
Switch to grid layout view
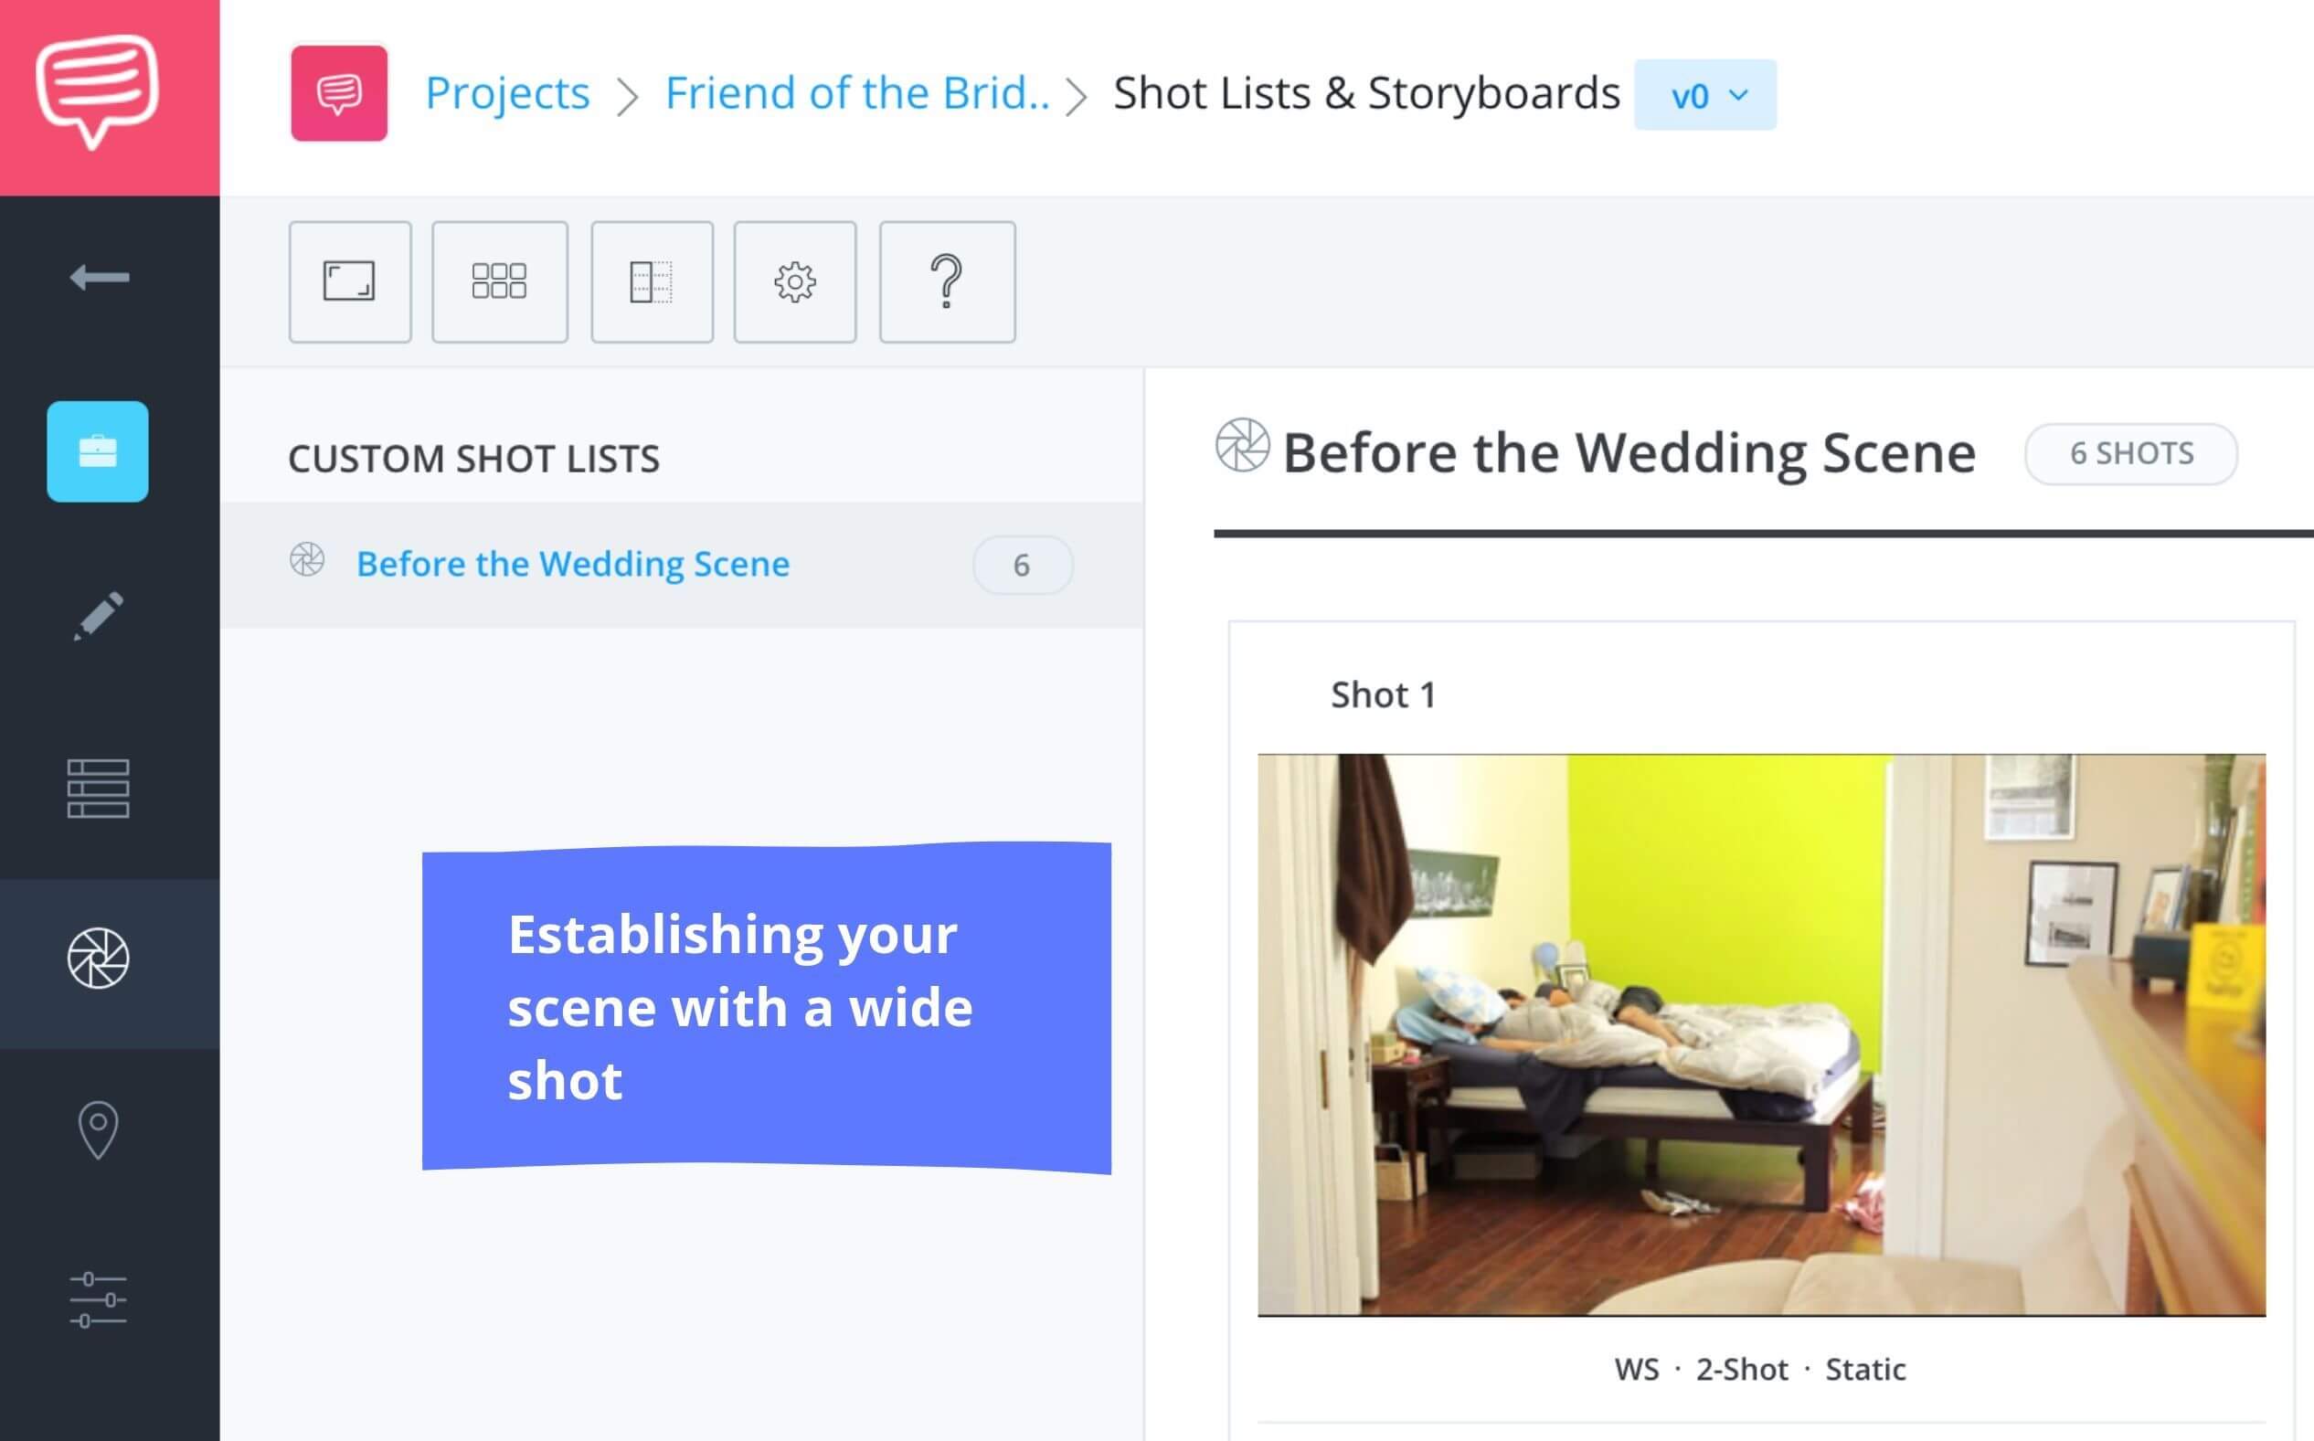(x=499, y=282)
